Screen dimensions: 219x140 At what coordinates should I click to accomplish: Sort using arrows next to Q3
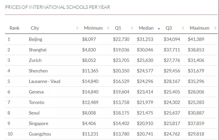tap(183, 28)
